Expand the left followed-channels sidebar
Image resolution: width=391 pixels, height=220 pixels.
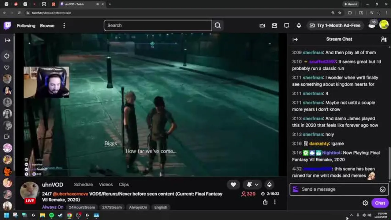(8, 40)
